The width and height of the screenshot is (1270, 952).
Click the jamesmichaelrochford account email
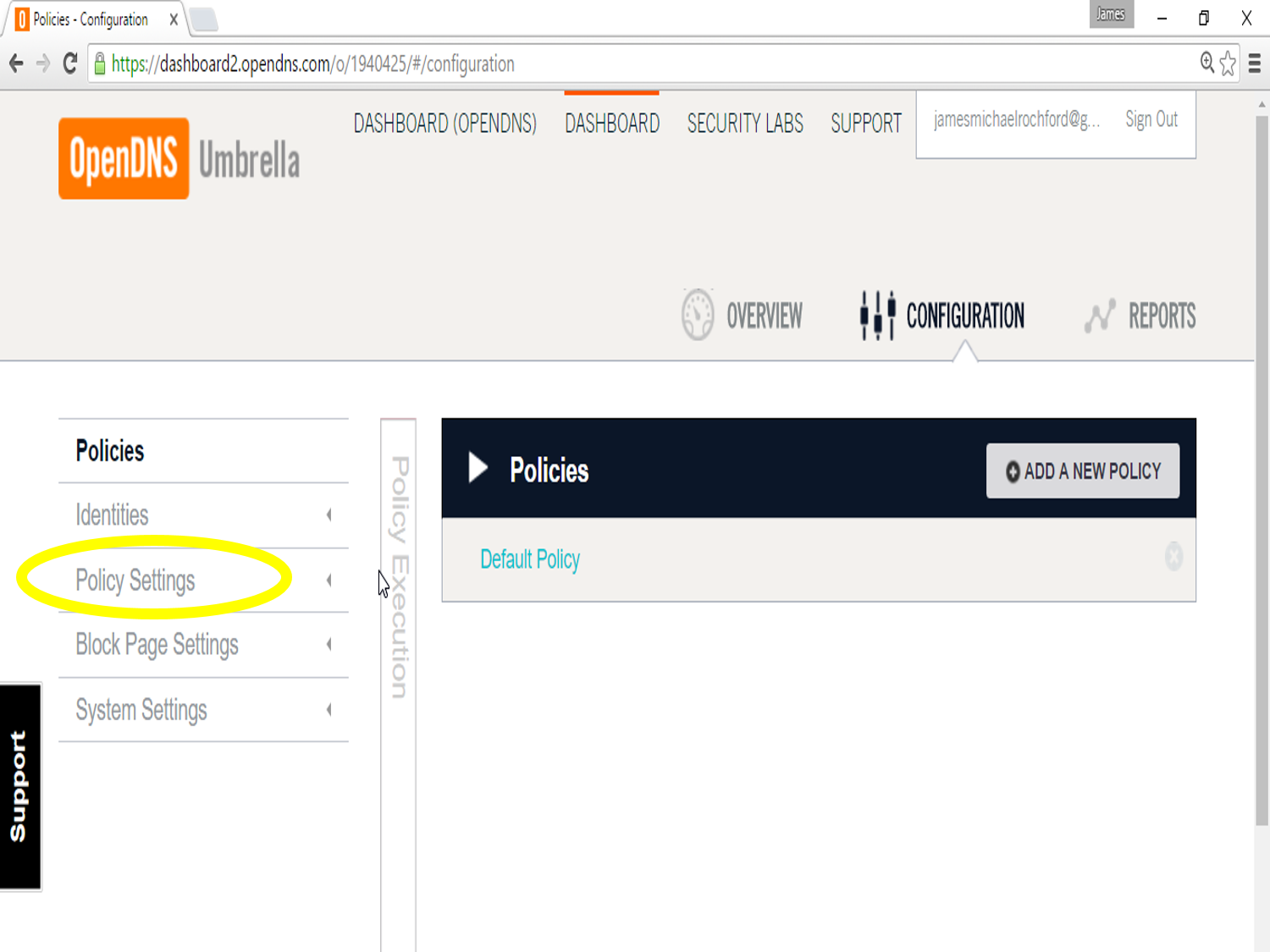click(x=1017, y=119)
